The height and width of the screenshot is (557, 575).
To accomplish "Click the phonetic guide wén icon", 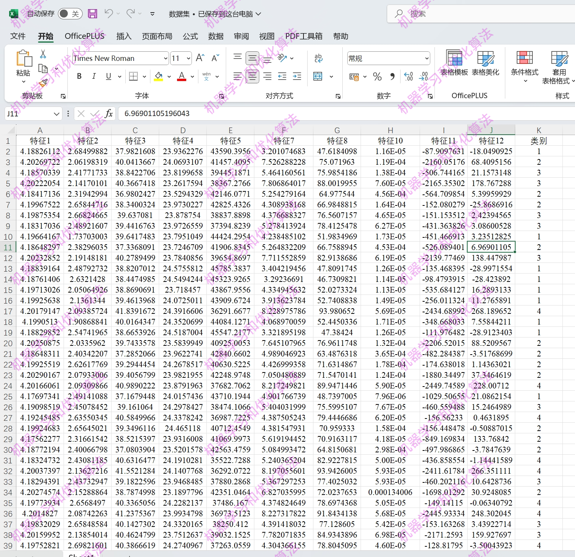I will [x=206, y=76].
